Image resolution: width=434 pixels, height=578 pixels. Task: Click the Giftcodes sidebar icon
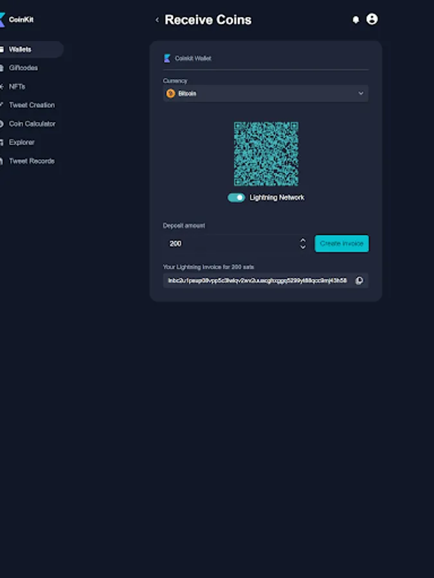1,68
